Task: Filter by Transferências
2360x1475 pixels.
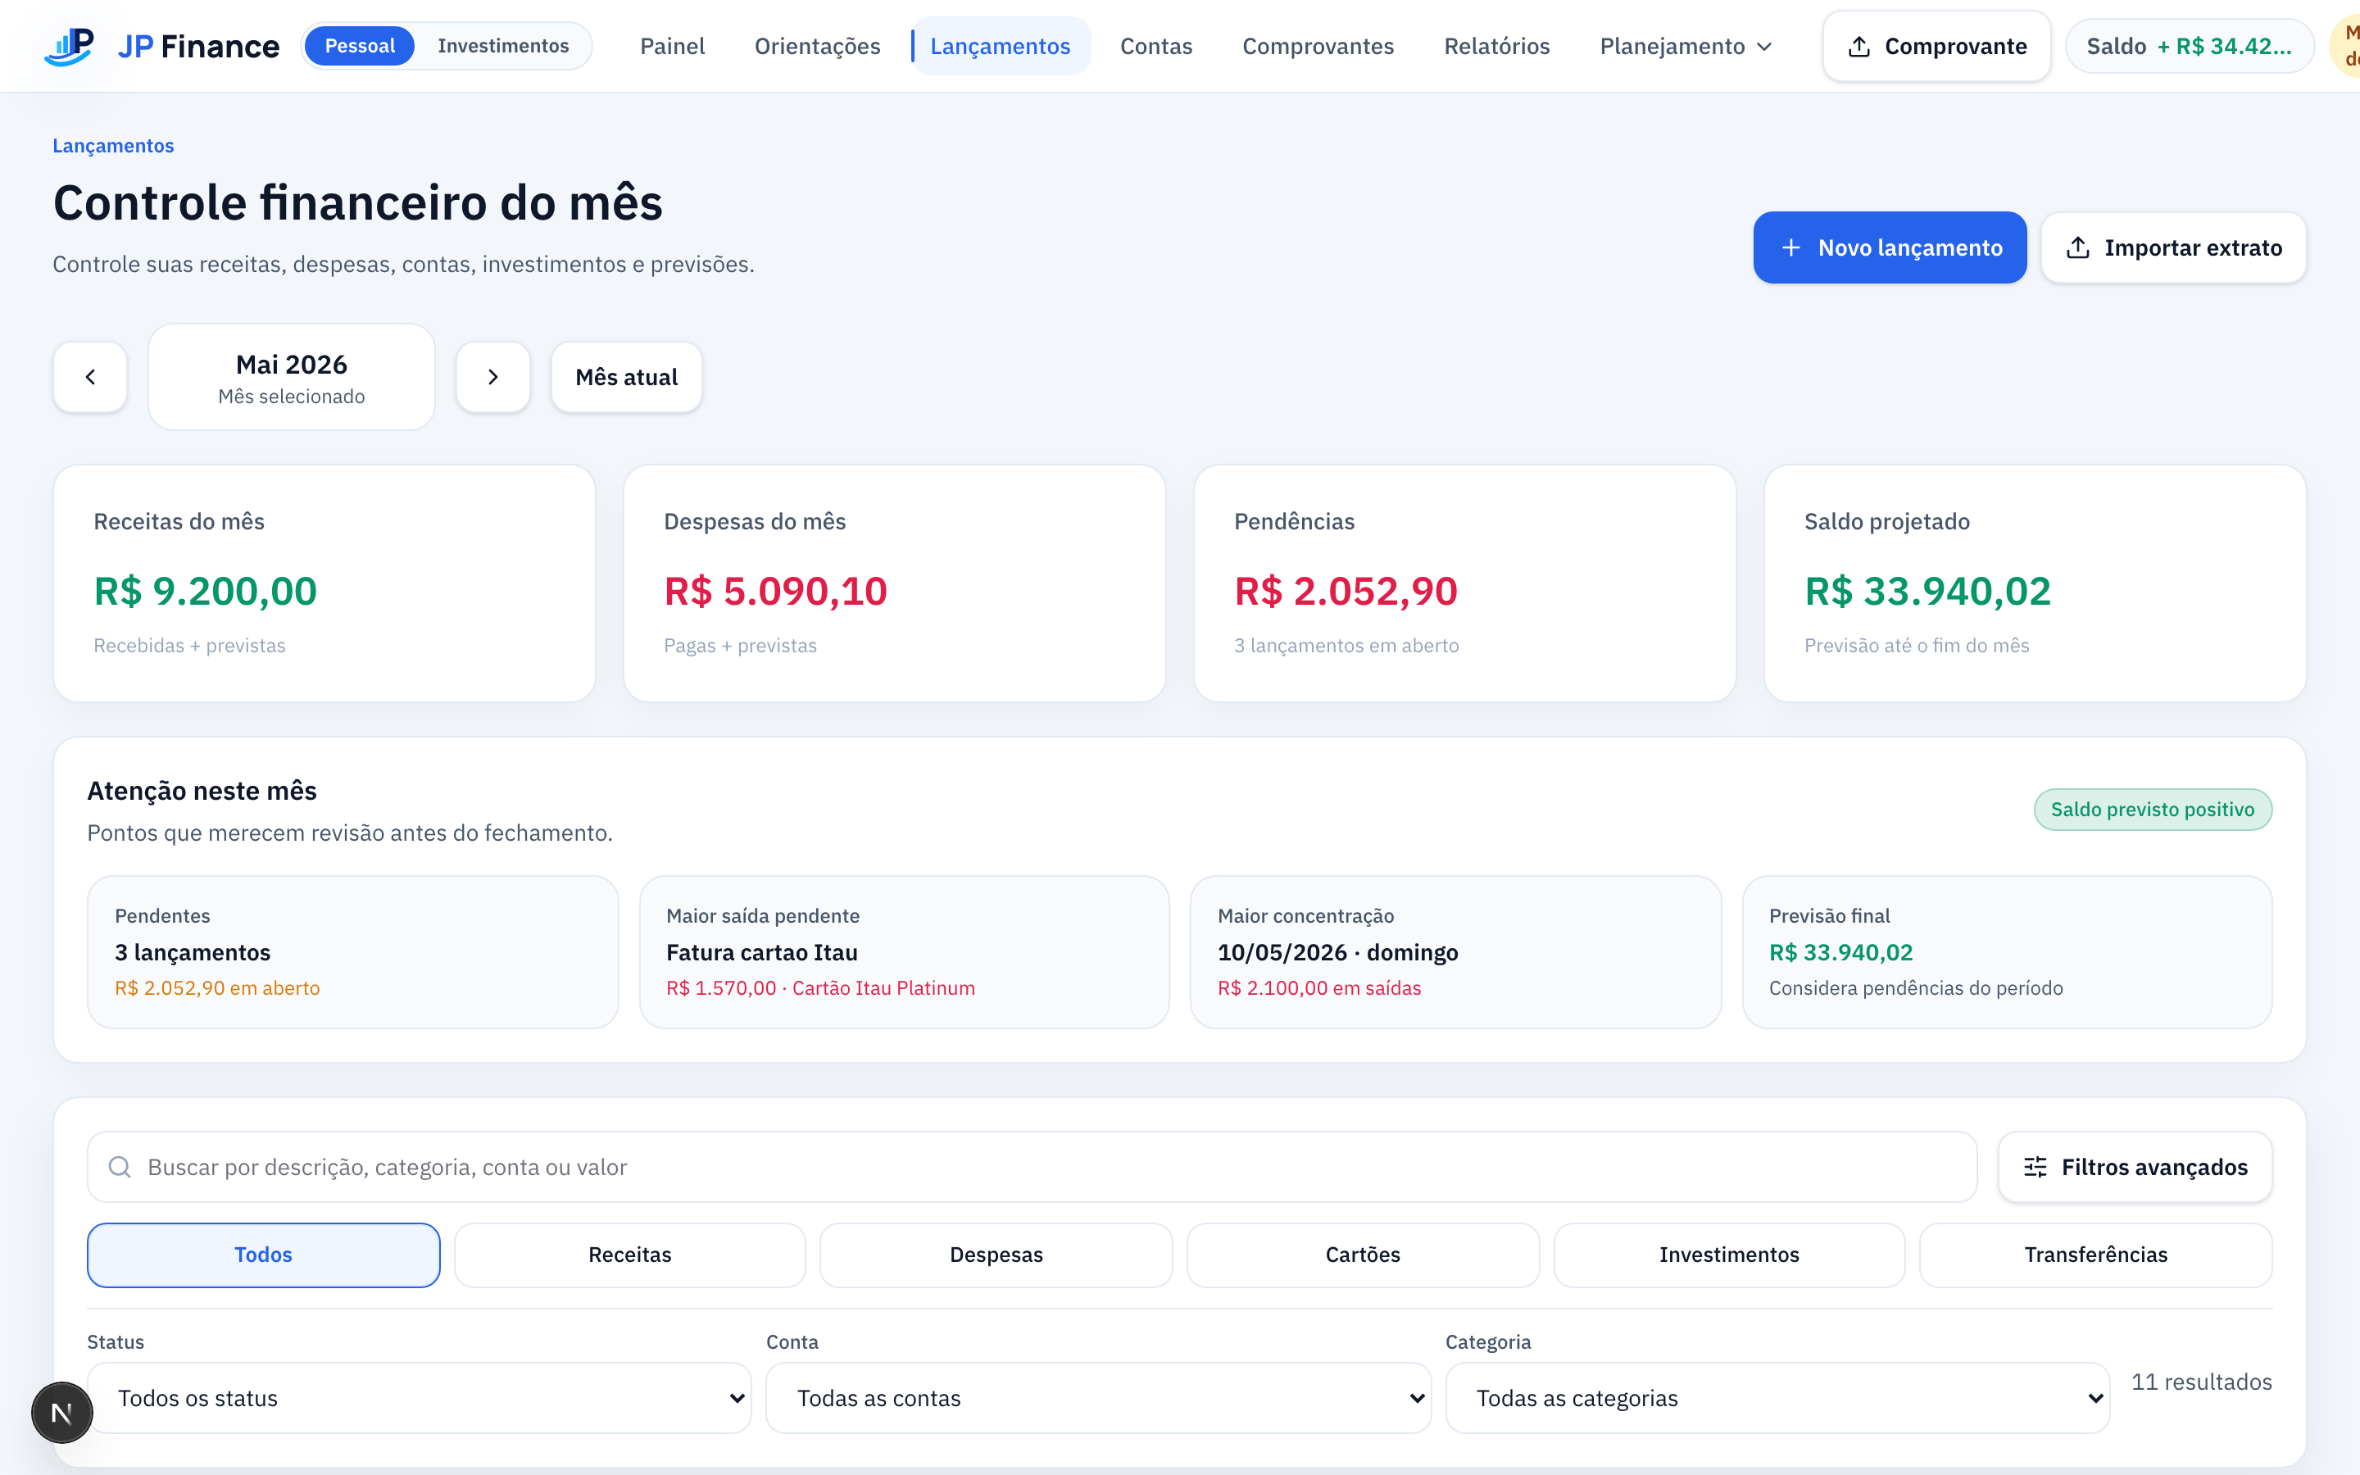Action: (2095, 1255)
